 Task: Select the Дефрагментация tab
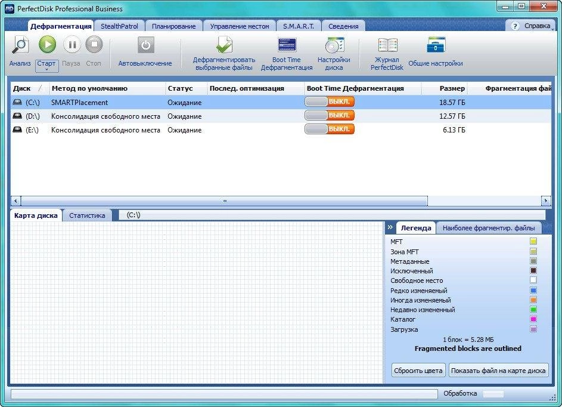(x=61, y=26)
